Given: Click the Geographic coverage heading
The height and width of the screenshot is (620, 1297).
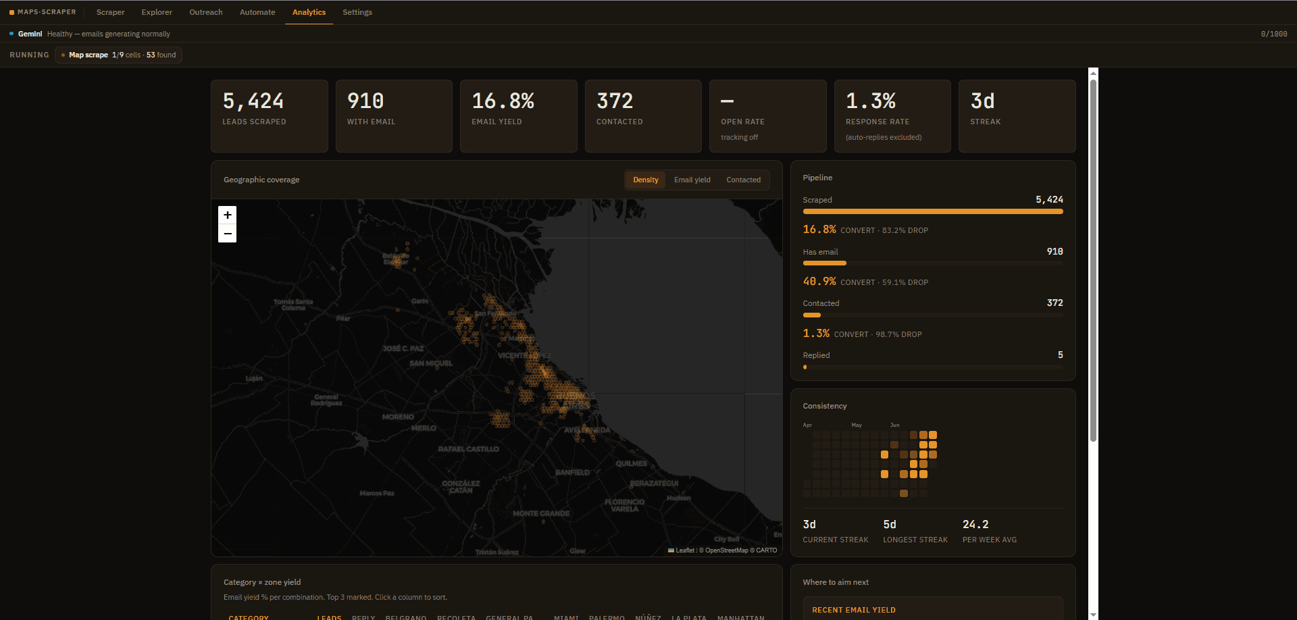Looking at the screenshot, I should coord(261,180).
